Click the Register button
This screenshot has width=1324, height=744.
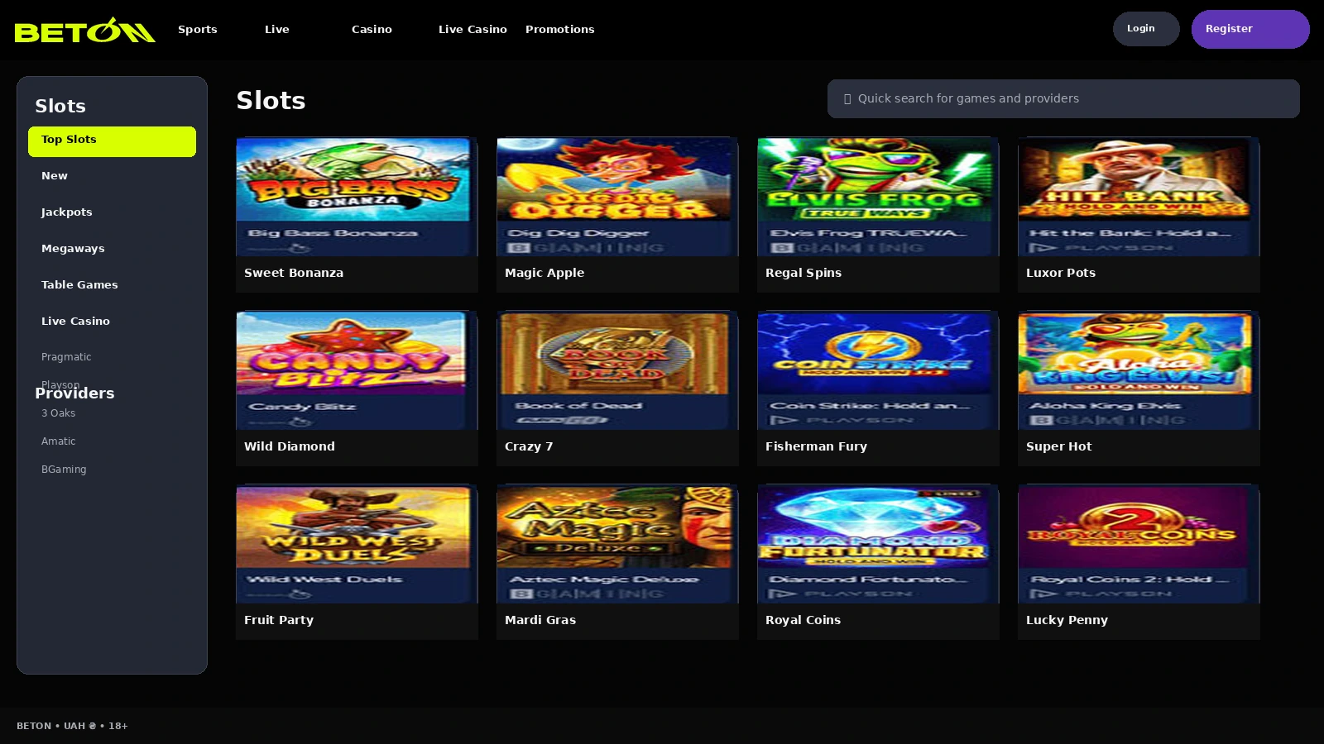click(x=1250, y=29)
